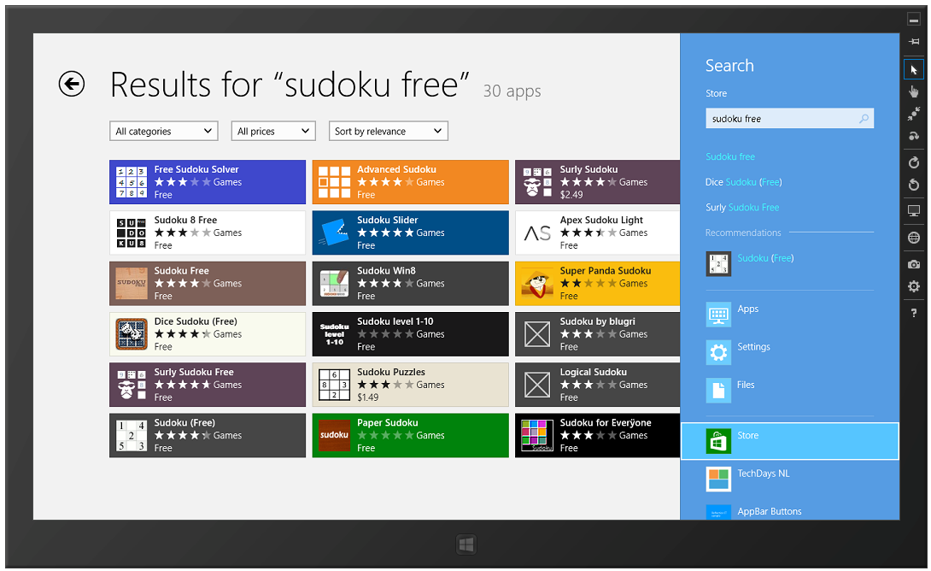This screenshot has width=931, height=571.
Task: Search within Files in the Search pane
Action: coord(790,391)
